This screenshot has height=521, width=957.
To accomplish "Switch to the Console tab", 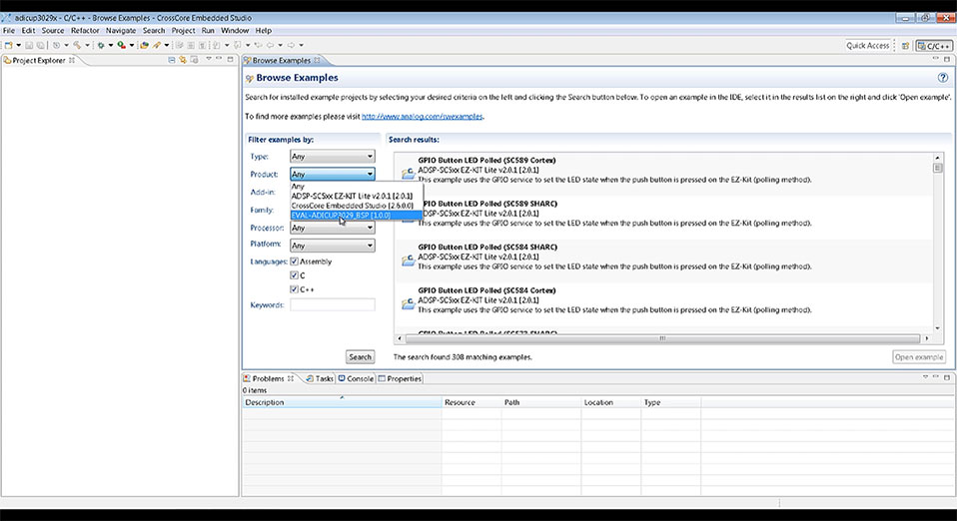I will pos(356,378).
